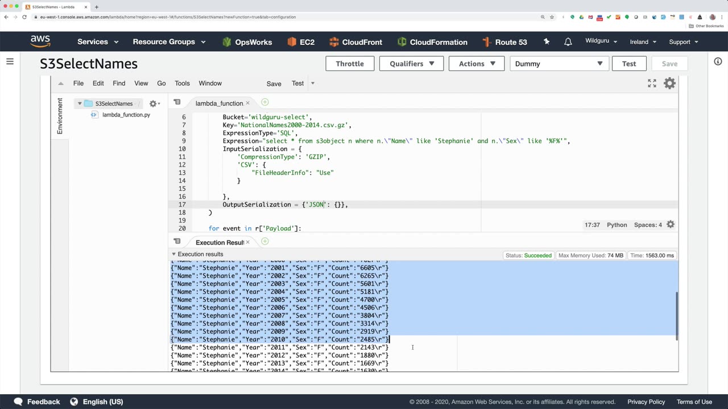Toggle fullscreen editor icon
The width and height of the screenshot is (728, 409).
652,84
